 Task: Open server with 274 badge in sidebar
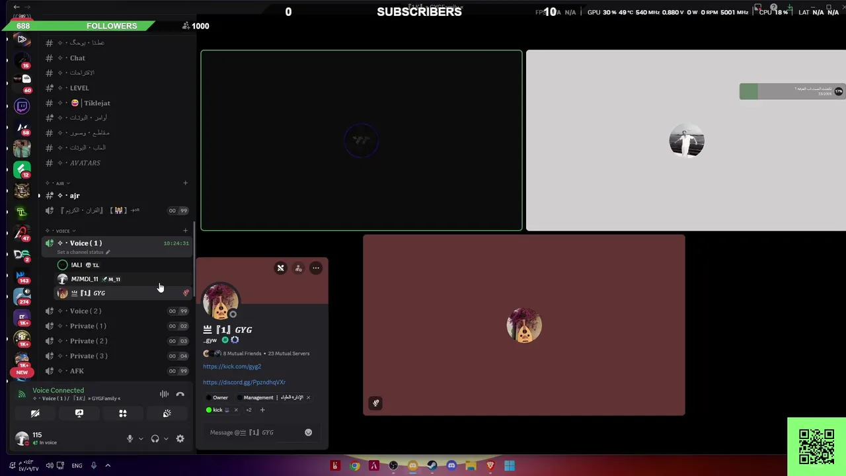click(x=22, y=296)
